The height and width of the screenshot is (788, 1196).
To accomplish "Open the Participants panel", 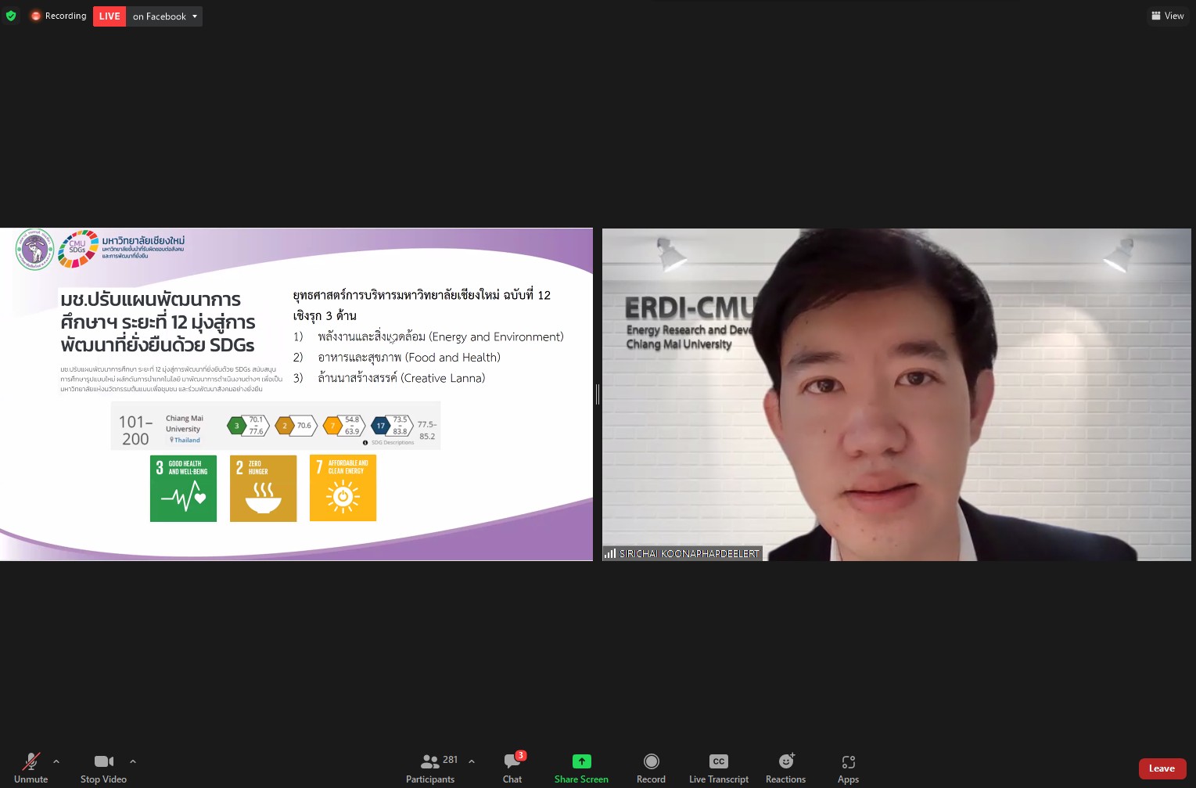I will (430, 768).
